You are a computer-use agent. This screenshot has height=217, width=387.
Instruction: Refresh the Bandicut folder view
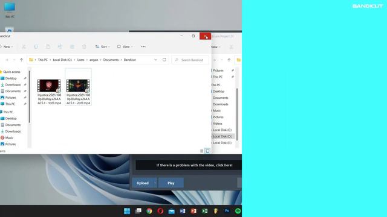[x=164, y=60]
